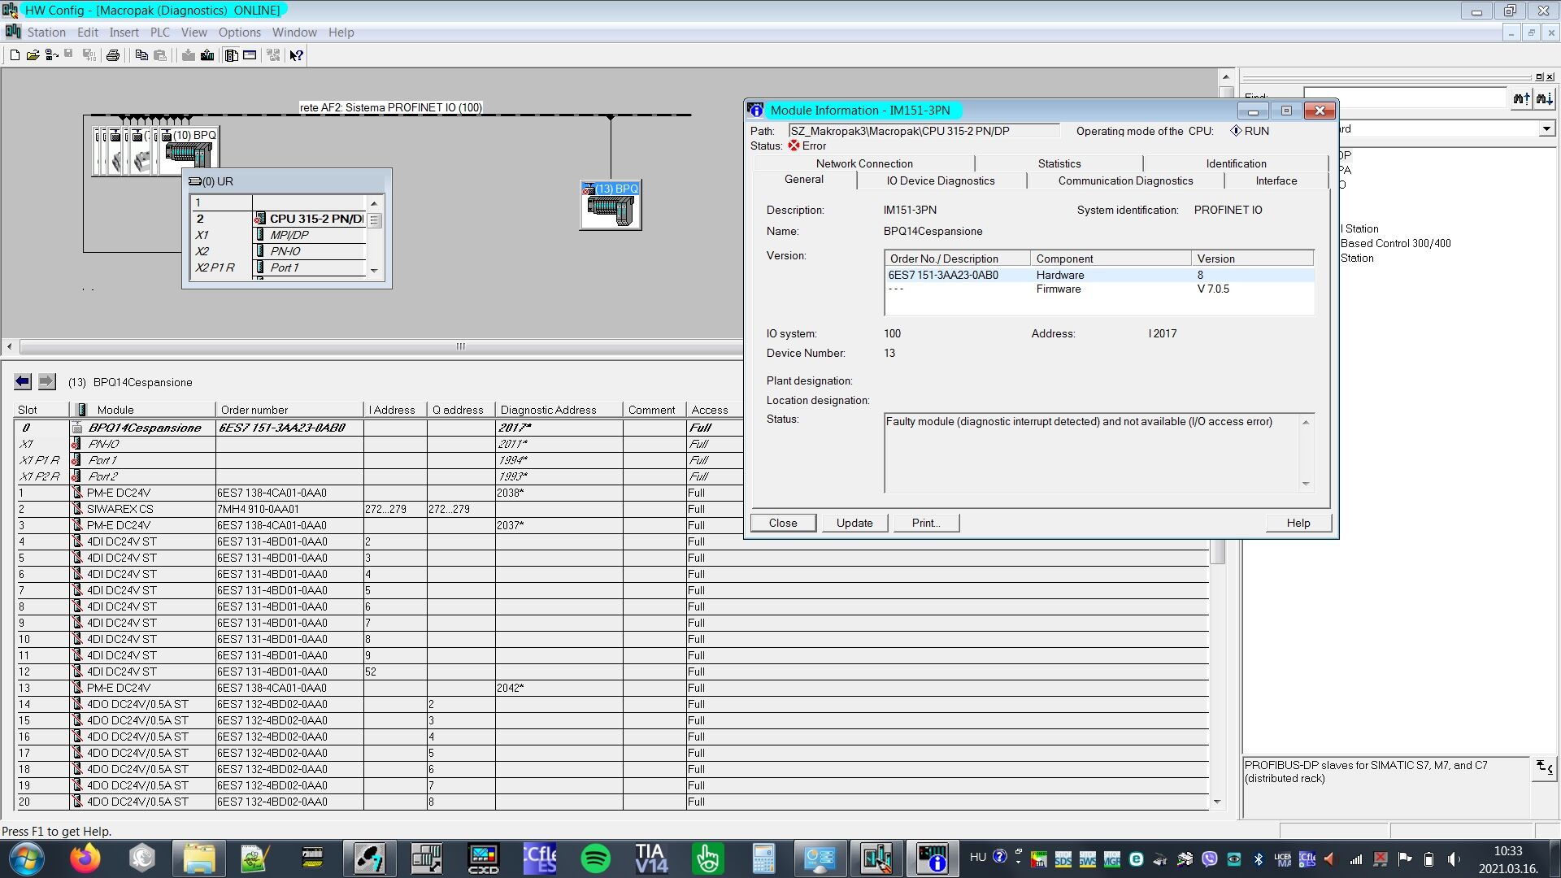Viewport: 1561px width, 878px height.
Task: Switch to the Communication Diagnostics tab
Action: coord(1125,180)
